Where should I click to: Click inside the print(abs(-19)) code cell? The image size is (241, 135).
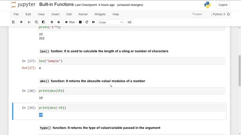131,108
